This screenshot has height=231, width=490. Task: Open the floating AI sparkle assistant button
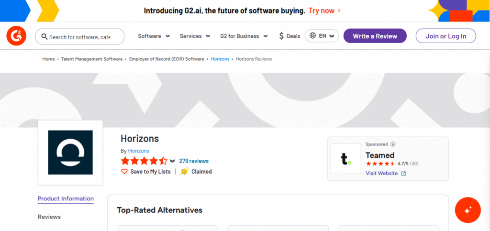[x=468, y=210]
